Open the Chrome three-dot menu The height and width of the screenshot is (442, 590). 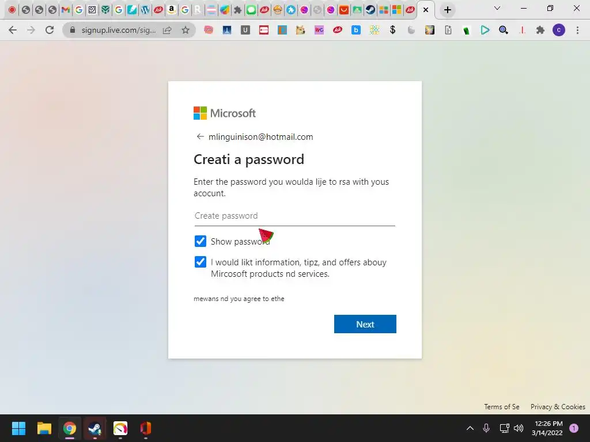577,30
